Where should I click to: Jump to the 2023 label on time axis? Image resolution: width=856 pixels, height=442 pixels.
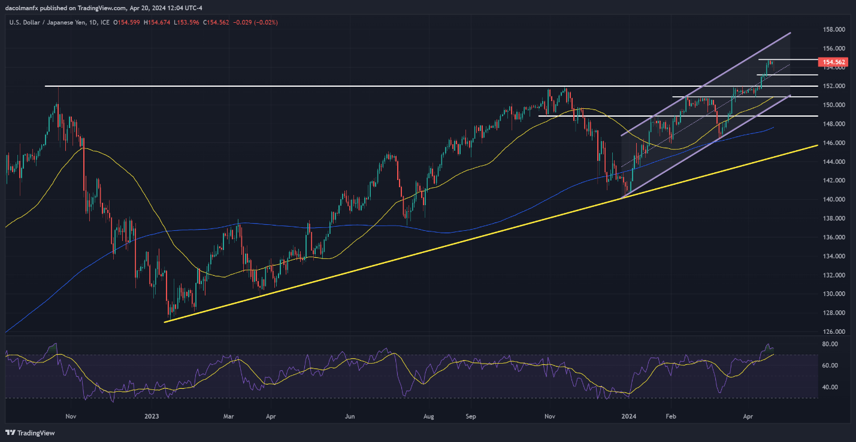(152, 414)
